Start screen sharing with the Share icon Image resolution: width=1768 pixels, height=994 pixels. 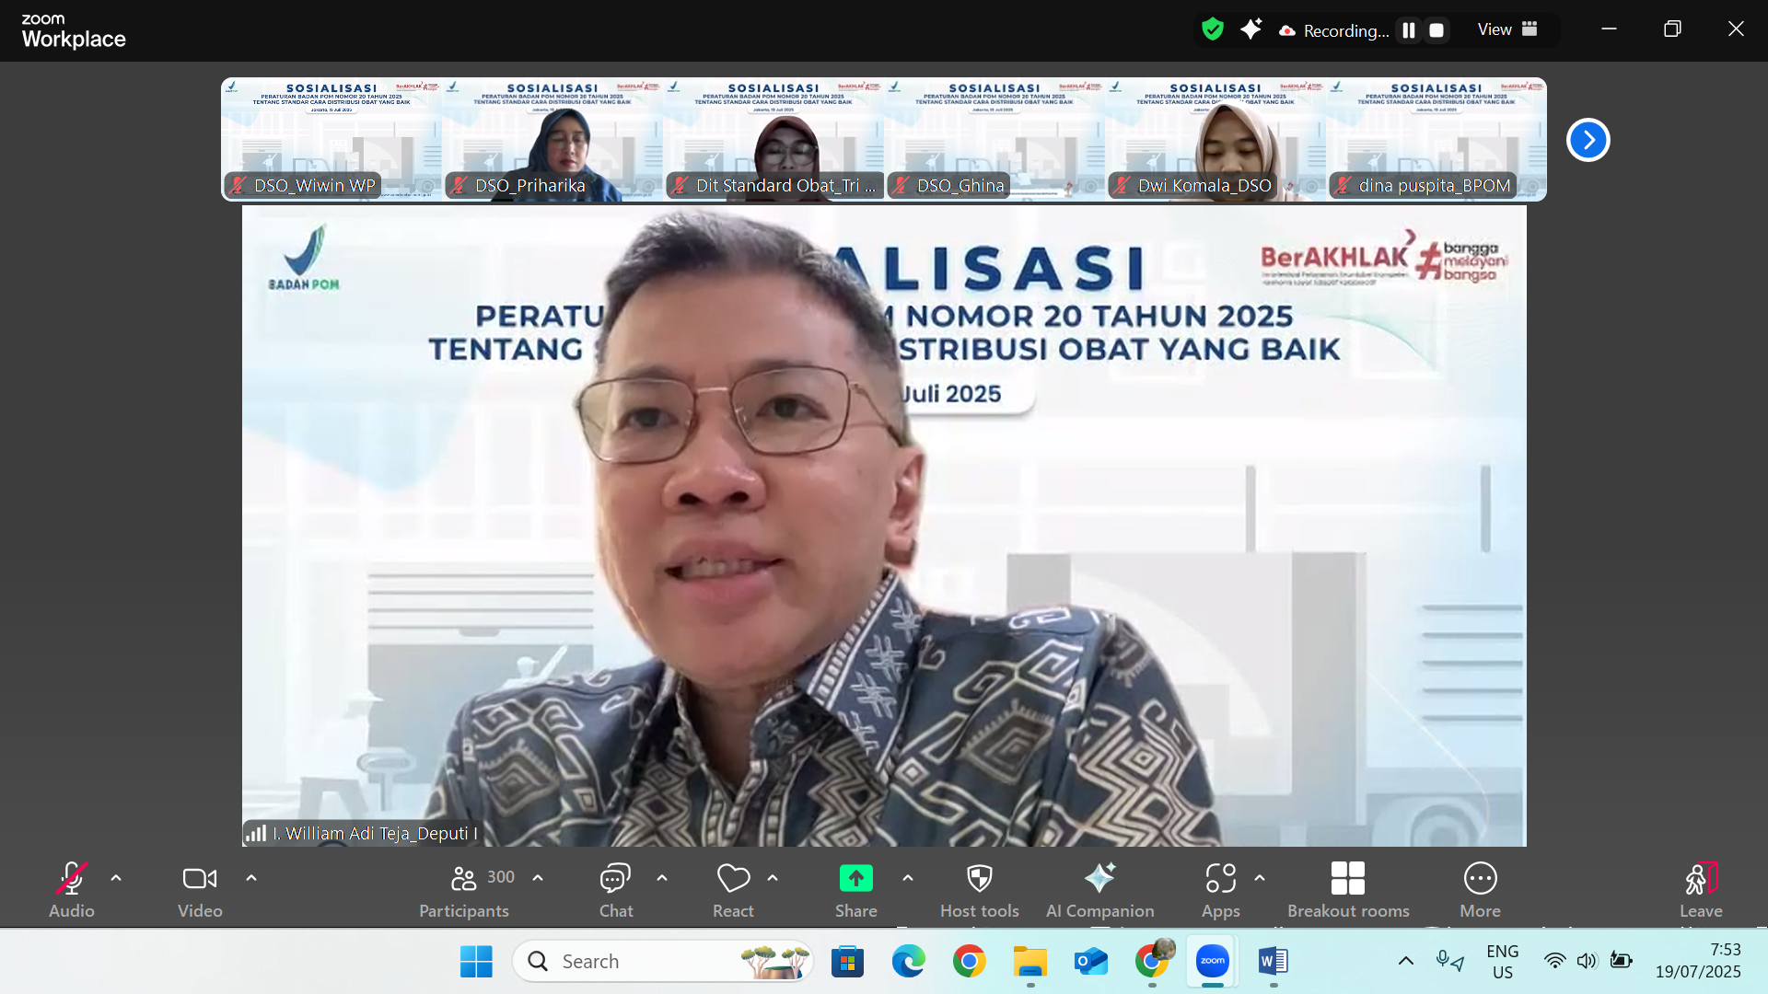855,879
